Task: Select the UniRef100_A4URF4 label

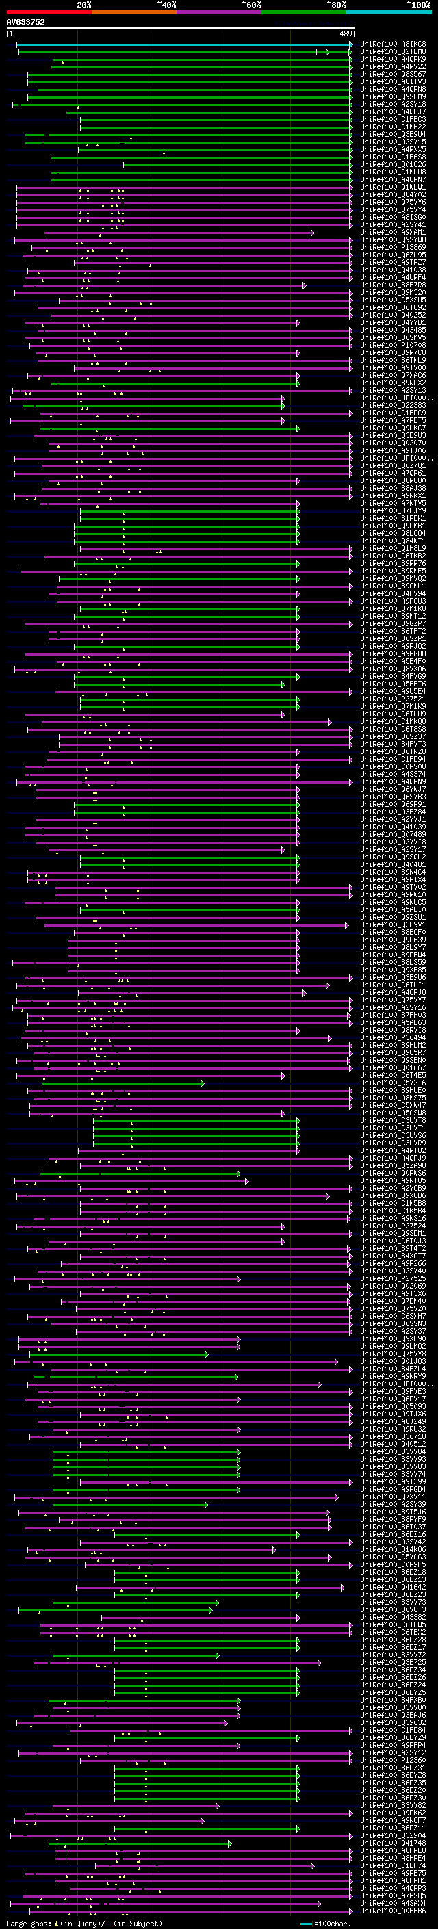Action: tap(393, 278)
